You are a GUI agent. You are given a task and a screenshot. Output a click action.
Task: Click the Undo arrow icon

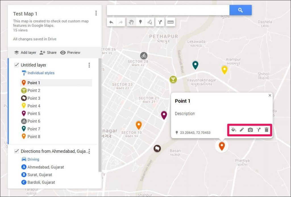click(111, 22)
